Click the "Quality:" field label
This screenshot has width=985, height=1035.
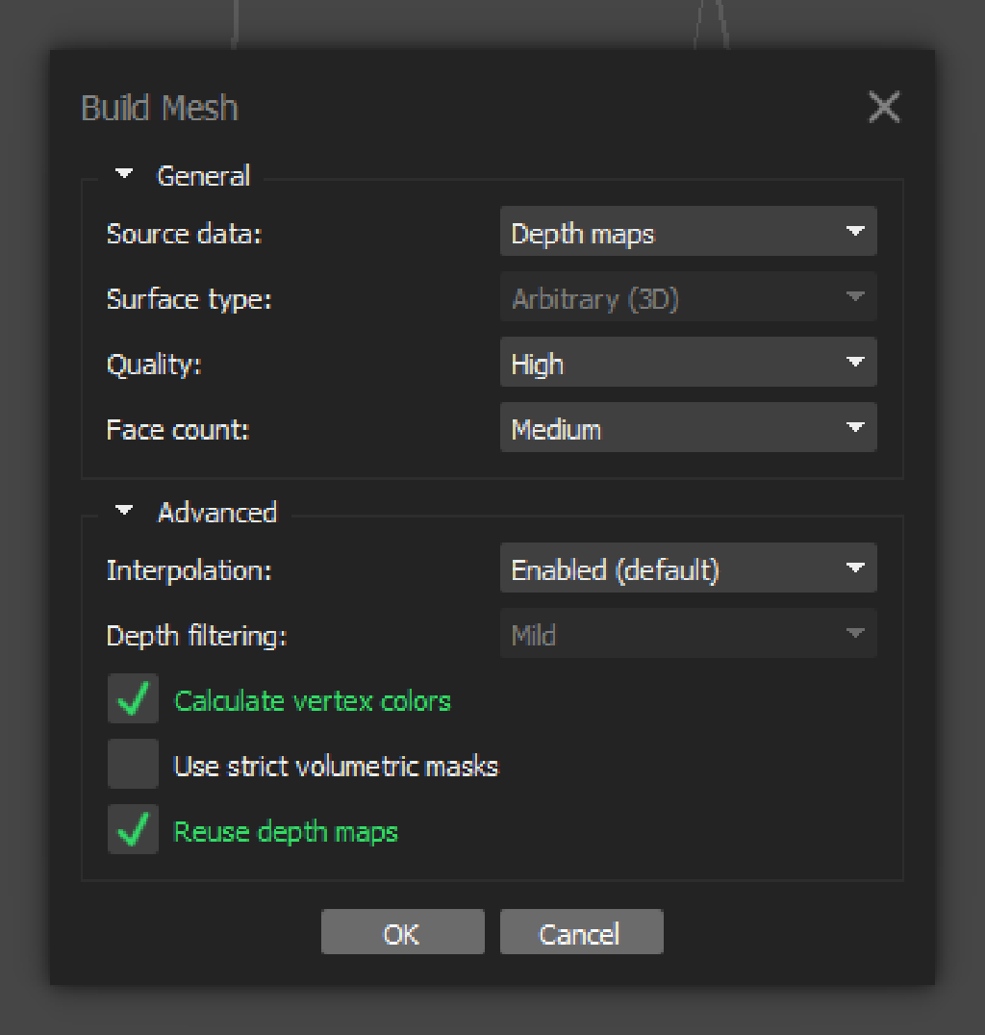tap(154, 365)
